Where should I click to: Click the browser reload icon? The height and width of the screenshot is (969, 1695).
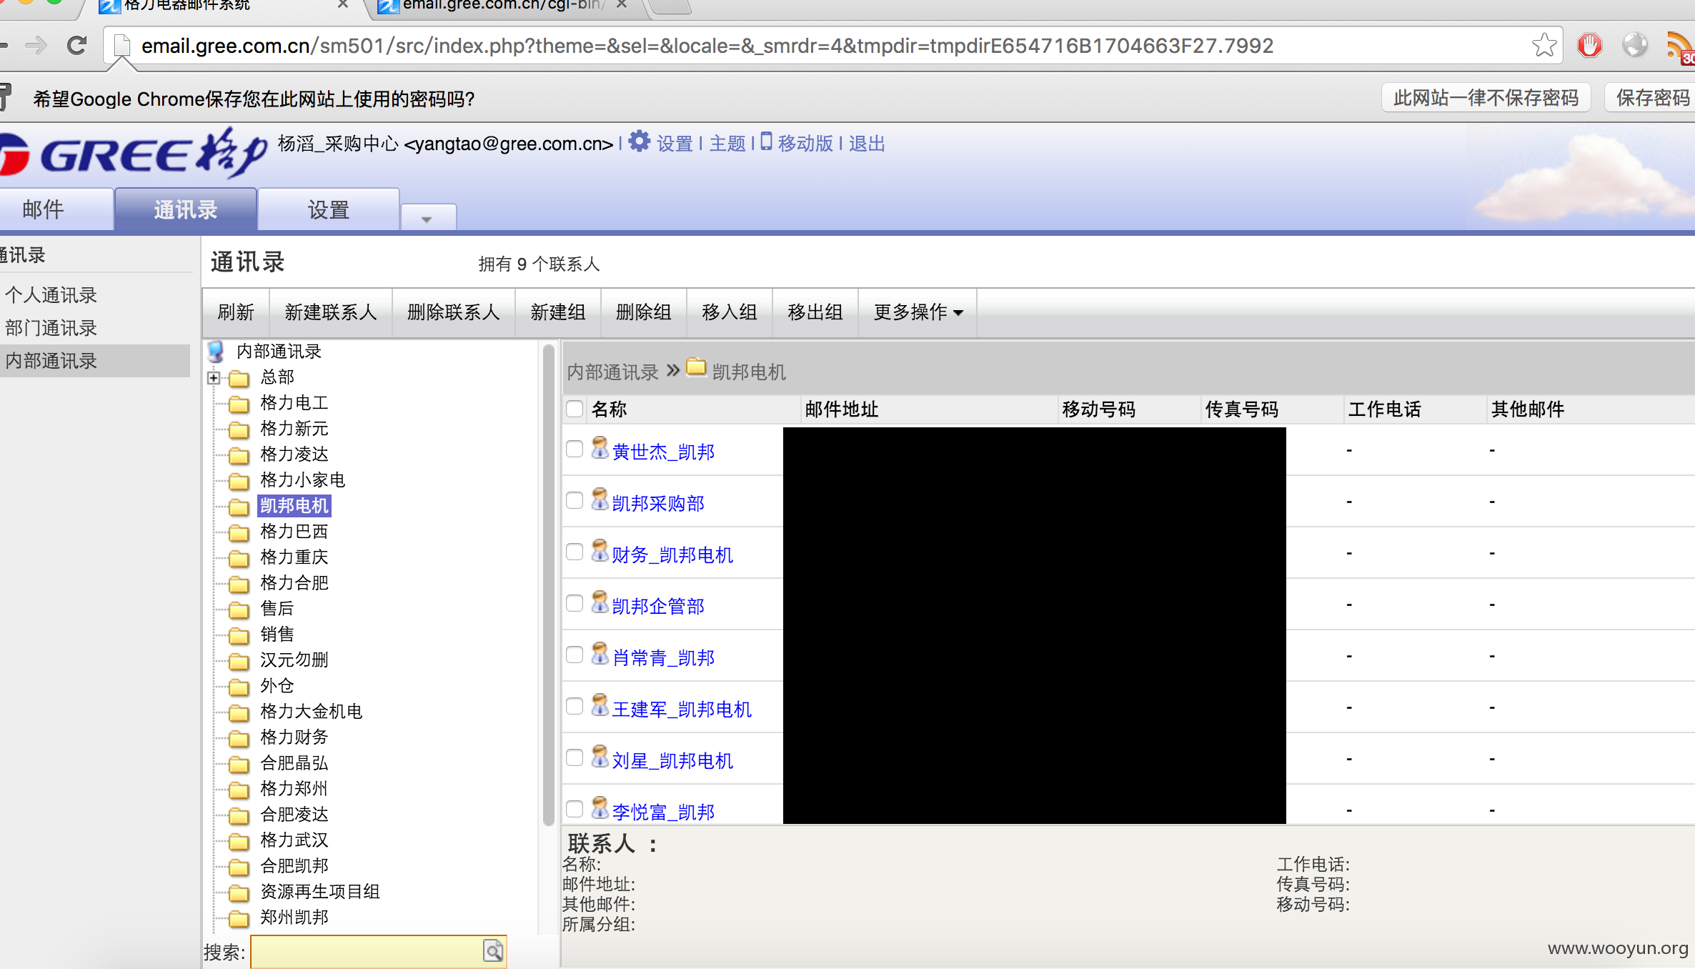point(77,46)
